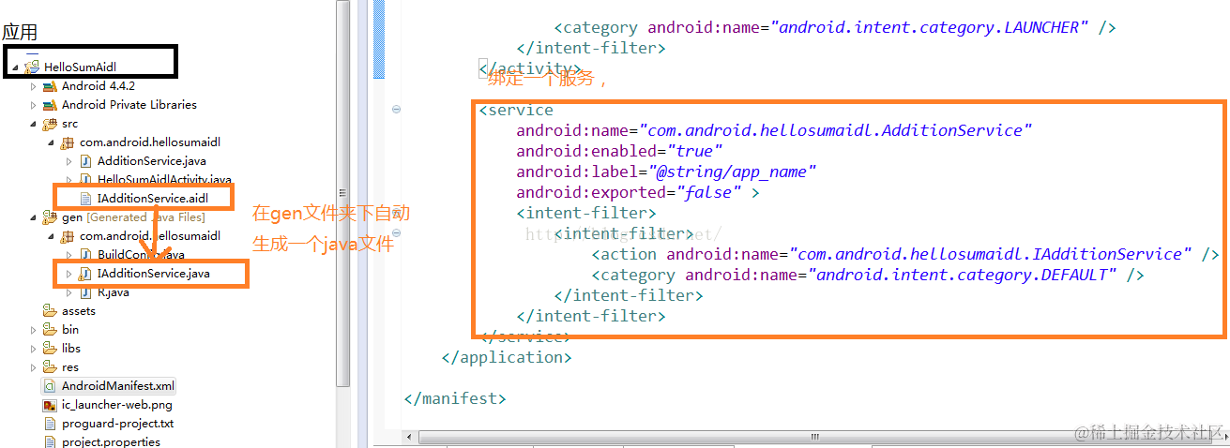Image resolution: width=1230 pixels, height=448 pixels.
Task: Select the HelloSumAidlActivity.java file label
Action: pyautogui.click(x=164, y=179)
